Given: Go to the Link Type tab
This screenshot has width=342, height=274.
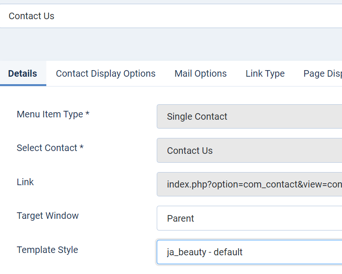Looking at the screenshot, I should 265,74.
